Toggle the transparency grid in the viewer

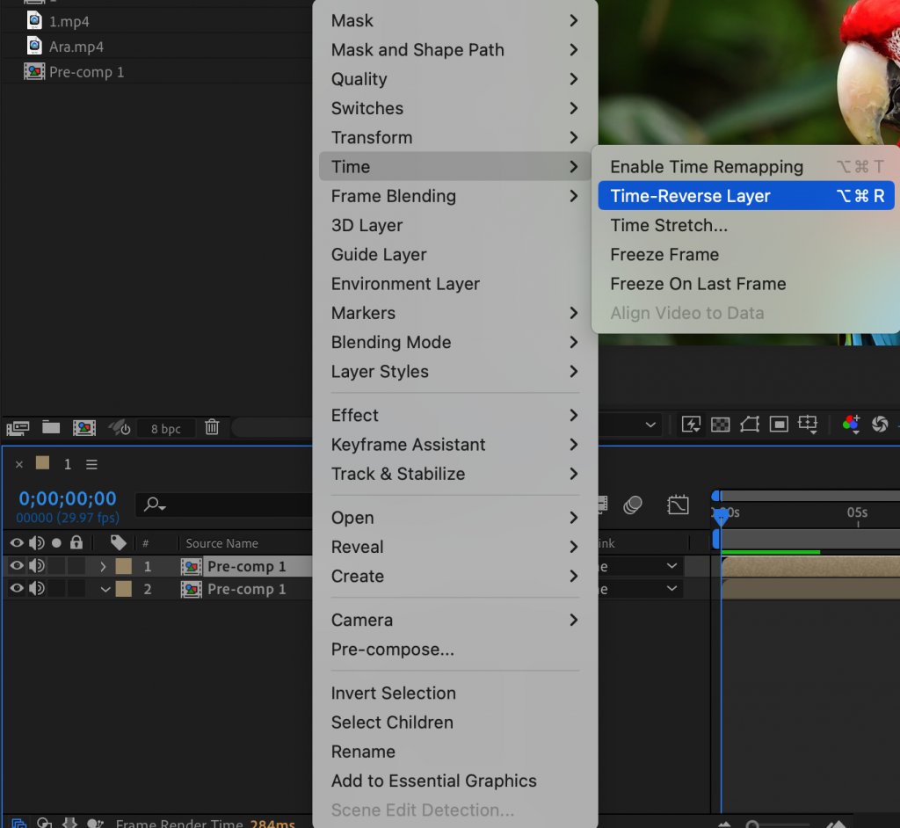(x=721, y=425)
